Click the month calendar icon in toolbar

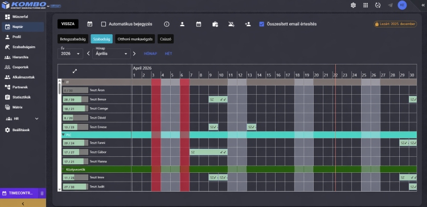pos(199,24)
